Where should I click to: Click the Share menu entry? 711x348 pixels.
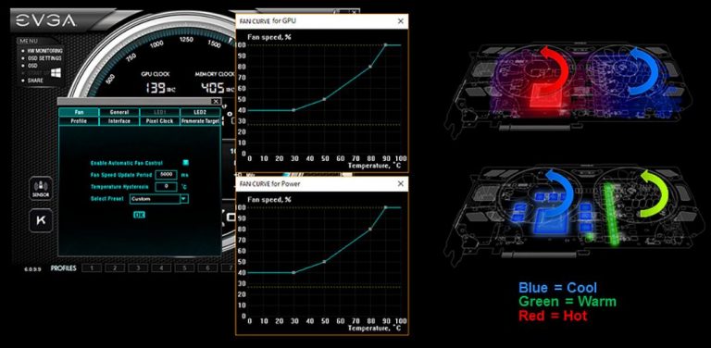35,81
